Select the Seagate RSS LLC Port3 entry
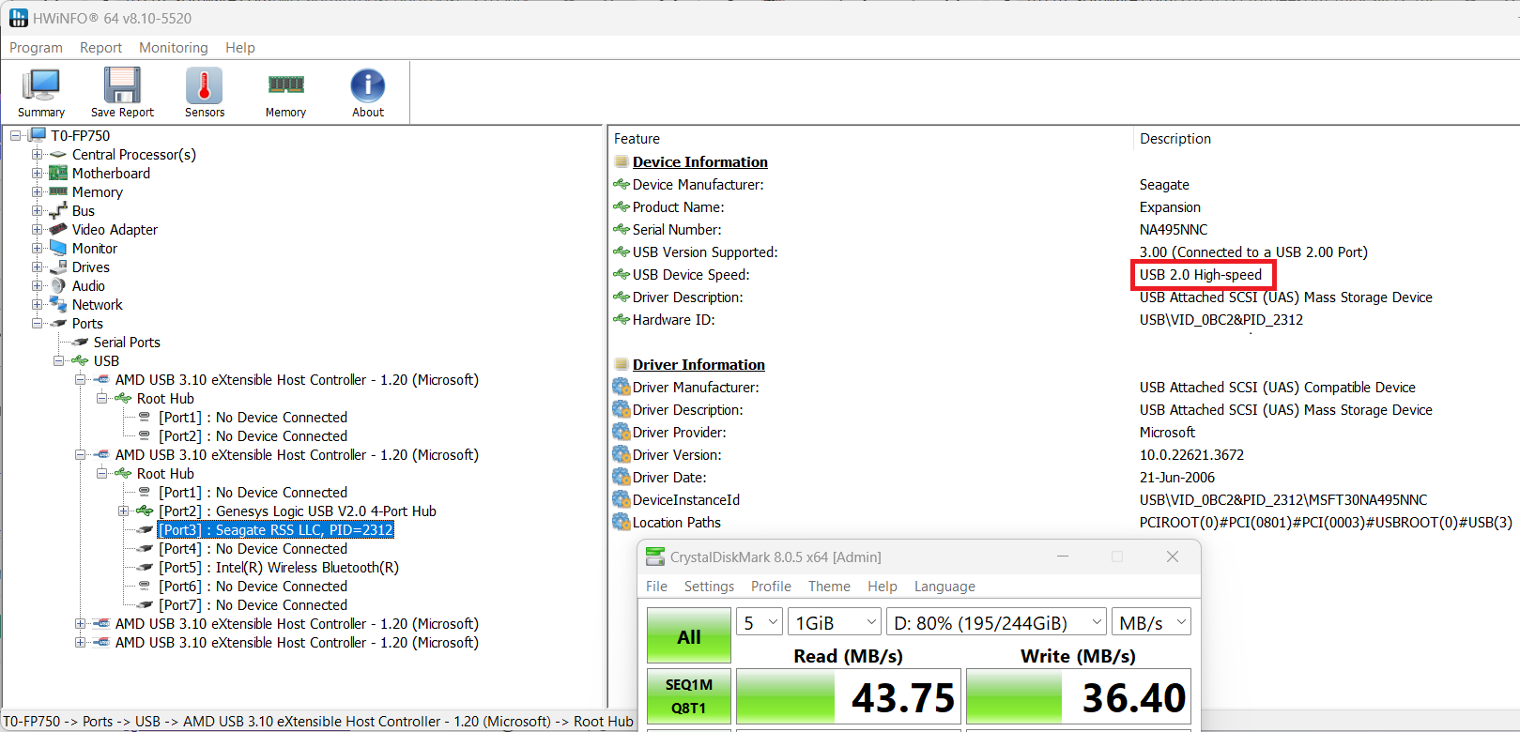 point(276,530)
